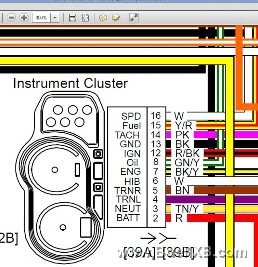Click the SPD pin label
Image resolution: width=258 pixels, height=267 pixels.
(x=131, y=116)
